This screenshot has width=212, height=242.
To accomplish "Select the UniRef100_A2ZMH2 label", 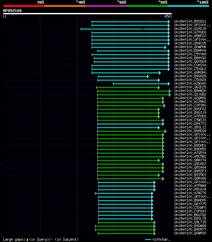I will tap(190, 102).
